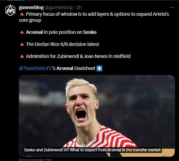Click the bold 'Sesko' keyword
Image resolution: width=179 pixels, height=161 pixels.
coord(90,32)
